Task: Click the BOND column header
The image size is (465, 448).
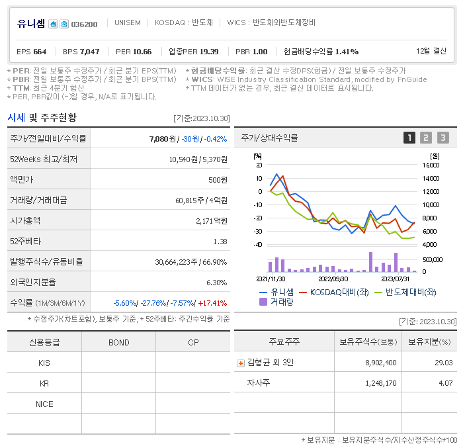Action: tap(119, 343)
